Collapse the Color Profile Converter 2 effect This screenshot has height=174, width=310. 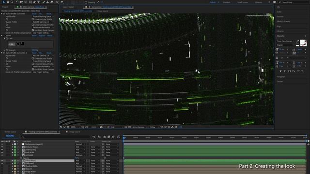coord(2,53)
